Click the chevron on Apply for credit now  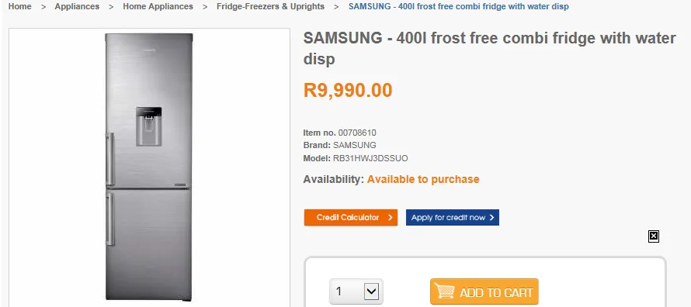pos(491,217)
